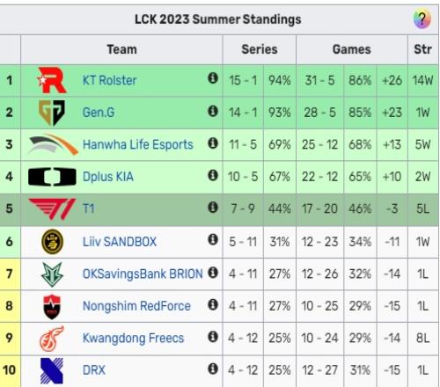Open Liiv SANDBOX info icon
This screenshot has height=387, width=440.
coord(213,240)
